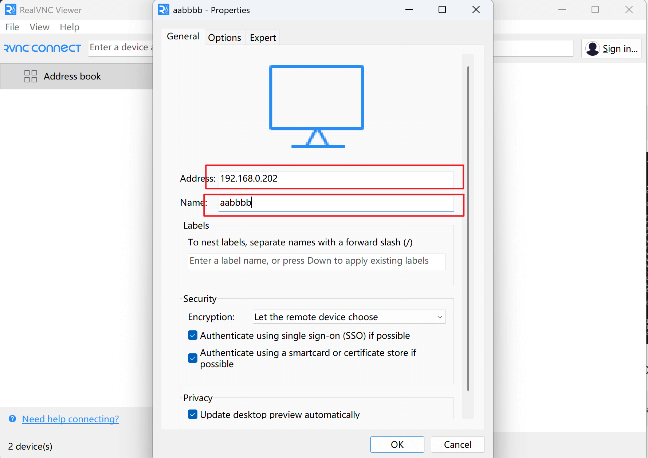Click the Address book grid icon
This screenshot has height=458, width=648.
[31, 76]
